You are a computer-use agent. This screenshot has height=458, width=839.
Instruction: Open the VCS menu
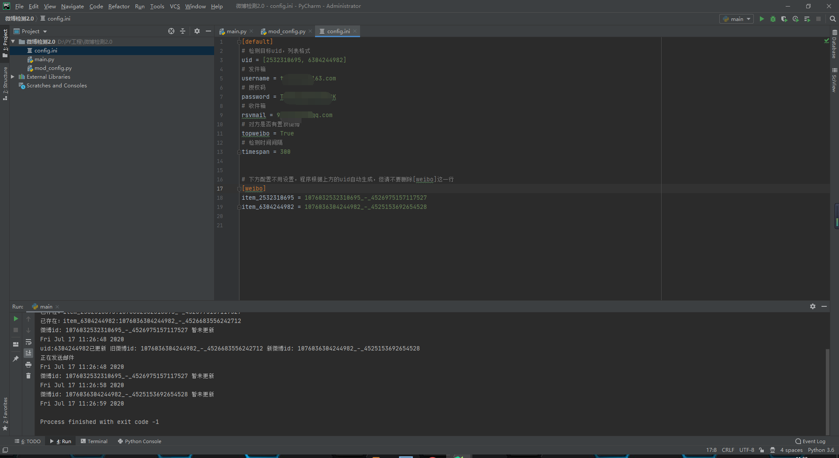click(x=175, y=6)
